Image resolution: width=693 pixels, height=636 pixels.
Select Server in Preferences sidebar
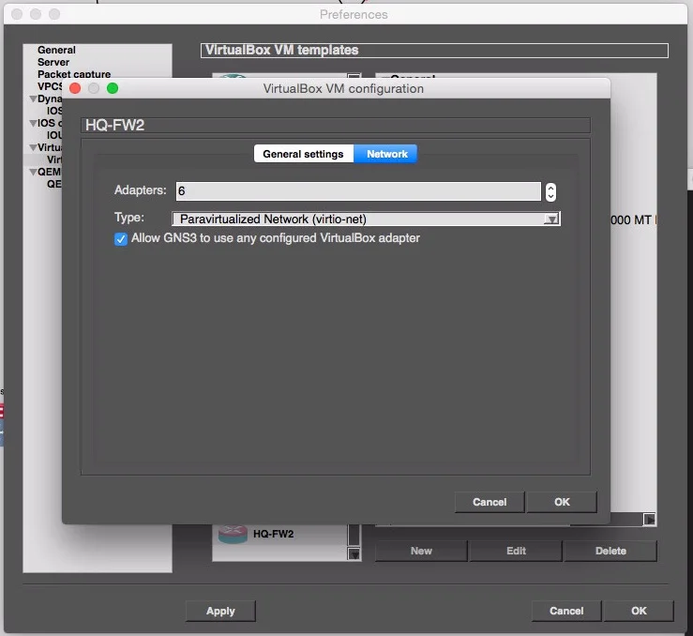53,62
